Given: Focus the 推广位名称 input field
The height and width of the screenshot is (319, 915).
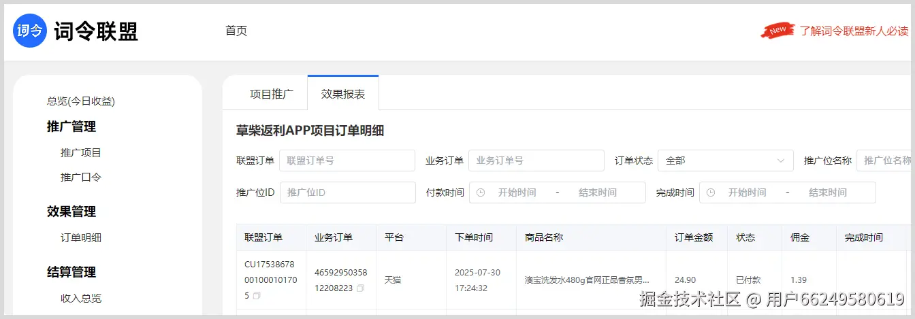Looking at the screenshot, I should [885, 161].
